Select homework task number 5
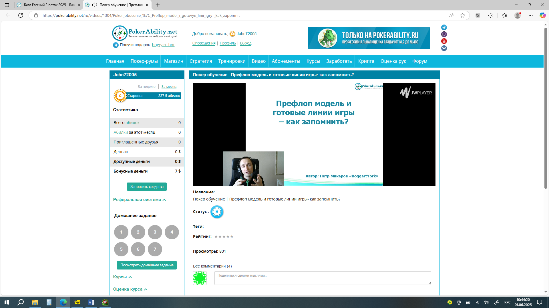 coord(121,249)
